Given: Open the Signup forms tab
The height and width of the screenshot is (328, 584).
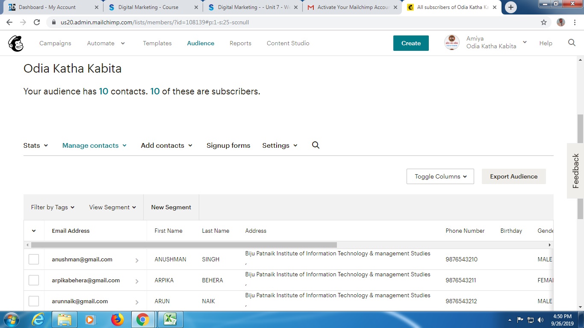Looking at the screenshot, I should tap(228, 145).
